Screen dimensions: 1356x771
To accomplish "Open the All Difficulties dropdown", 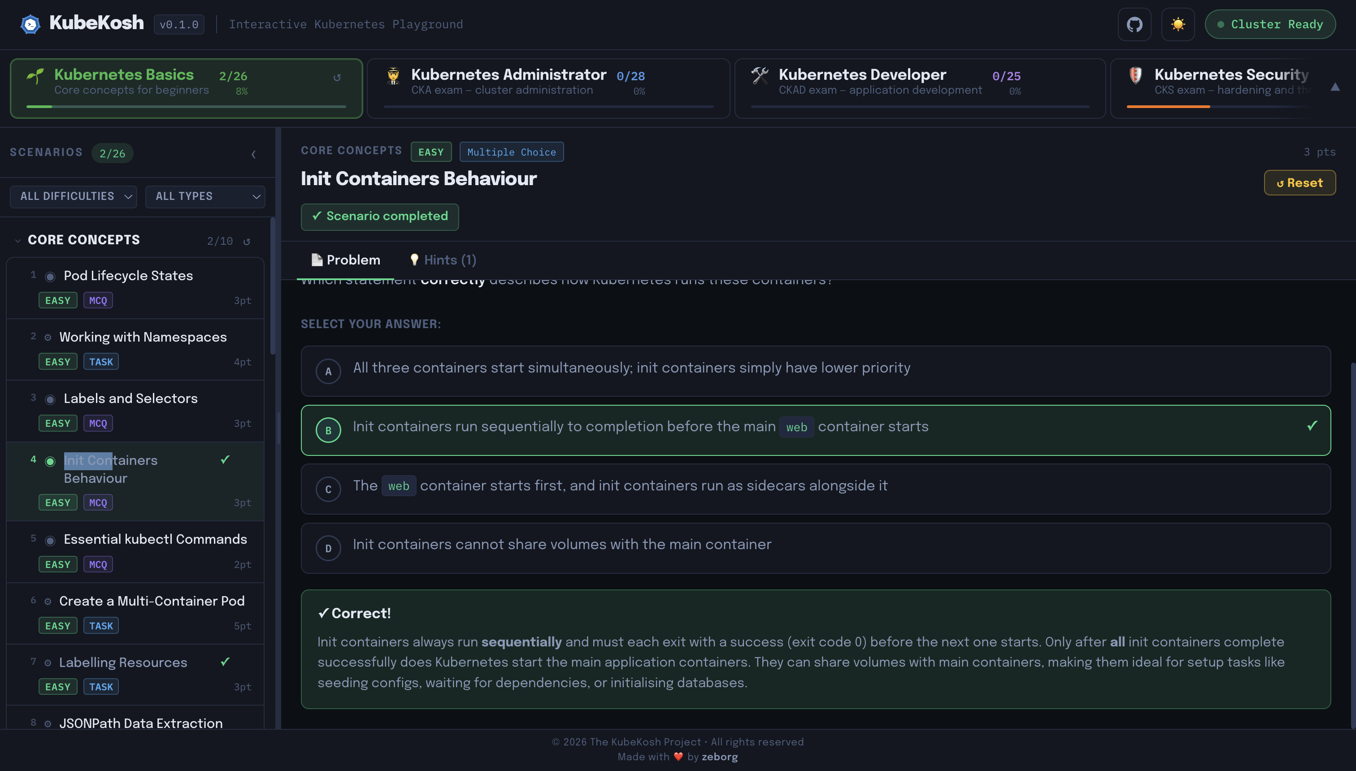I will pos(73,196).
